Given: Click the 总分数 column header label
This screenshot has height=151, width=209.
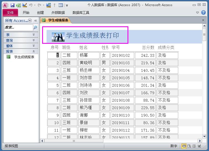Looking at the screenshot, I should (148, 47).
